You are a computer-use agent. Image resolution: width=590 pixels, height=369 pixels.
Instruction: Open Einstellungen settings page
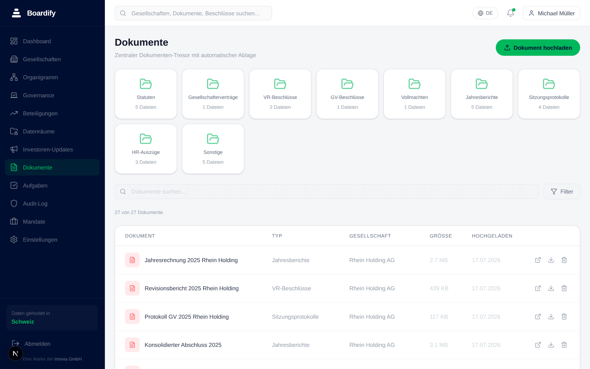click(52, 239)
